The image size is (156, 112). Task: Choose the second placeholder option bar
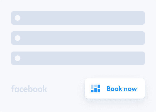(78, 38)
